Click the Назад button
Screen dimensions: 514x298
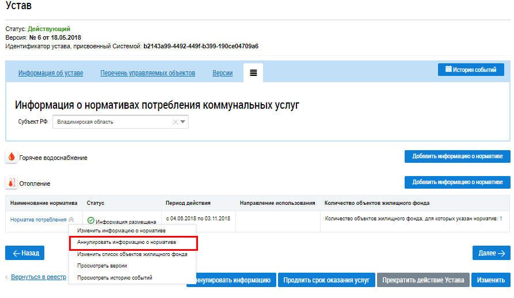click(x=25, y=253)
